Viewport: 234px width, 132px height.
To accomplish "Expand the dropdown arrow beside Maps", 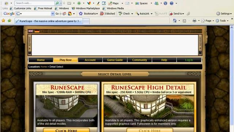I will tap(122, 3).
